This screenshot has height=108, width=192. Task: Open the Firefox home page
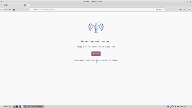pyautogui.click(x=14, y=9)
